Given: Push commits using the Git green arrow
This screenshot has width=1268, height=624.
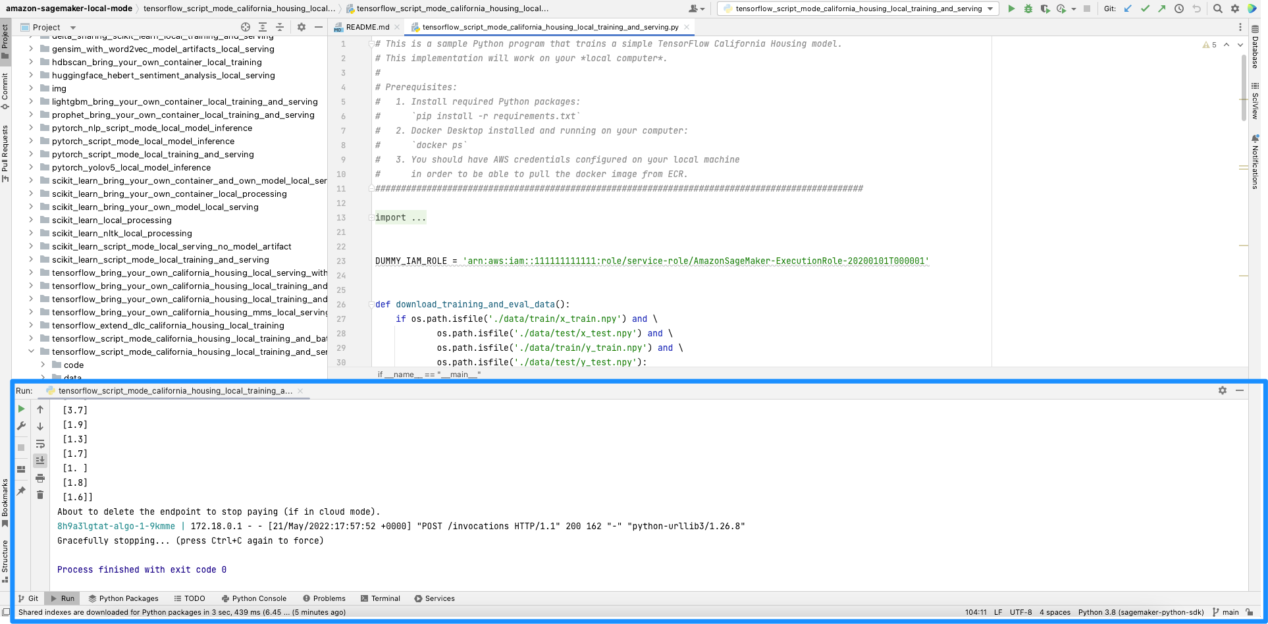Looking at the screenshot, I should 1162,9.
